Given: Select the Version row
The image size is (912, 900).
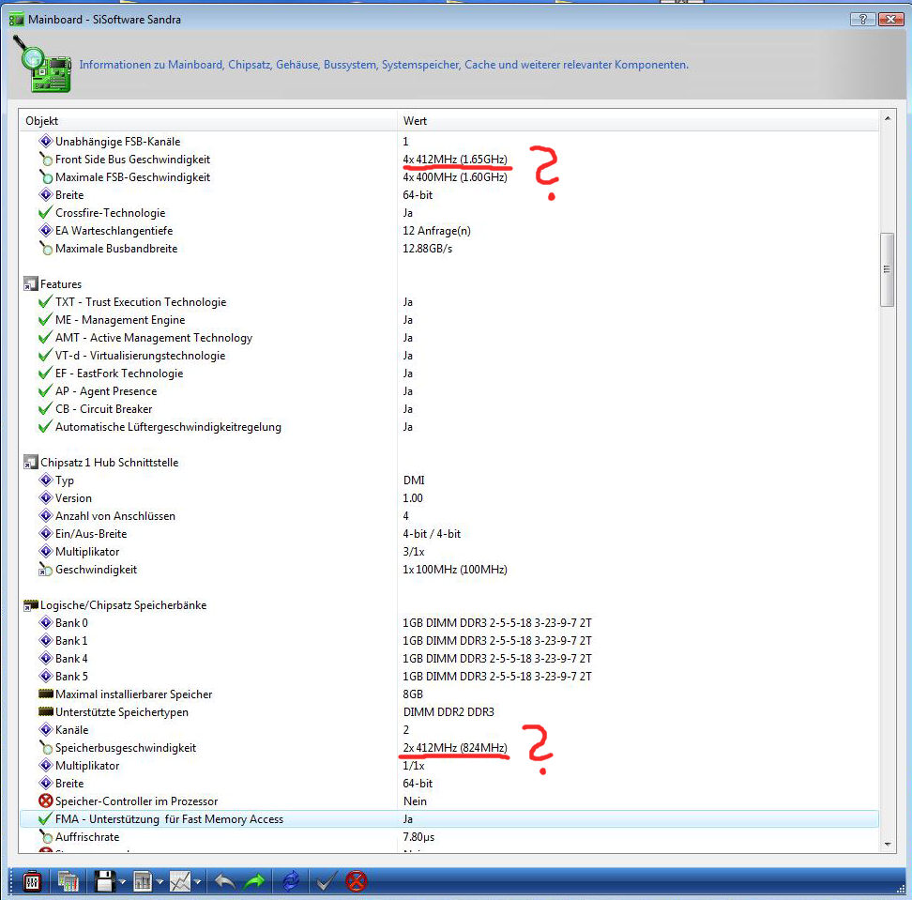Looking at the screenshot, I should (449, 498).
